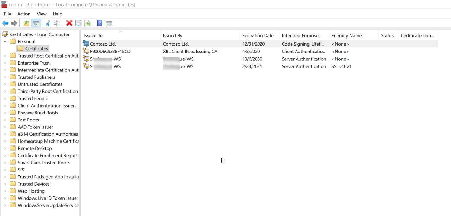Open the Action menu
This screenshot has width=451, height=216.
pyautogui.click(x=24, y=14)
